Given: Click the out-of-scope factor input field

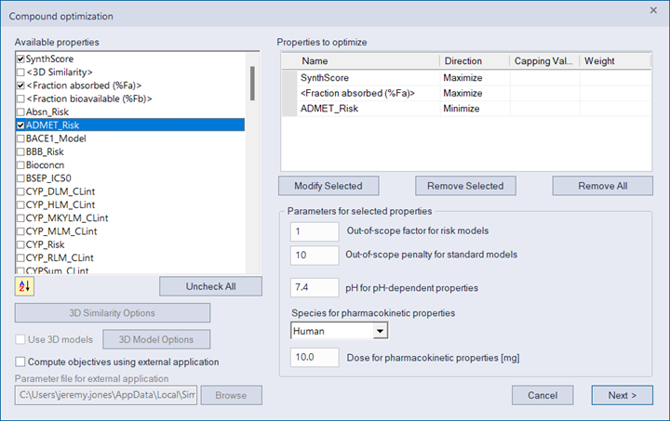Looking at the screenshot, I should [x=315, y=231].
